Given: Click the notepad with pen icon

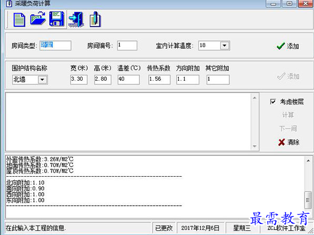Looking at the screenshot, I should point(95,19).
